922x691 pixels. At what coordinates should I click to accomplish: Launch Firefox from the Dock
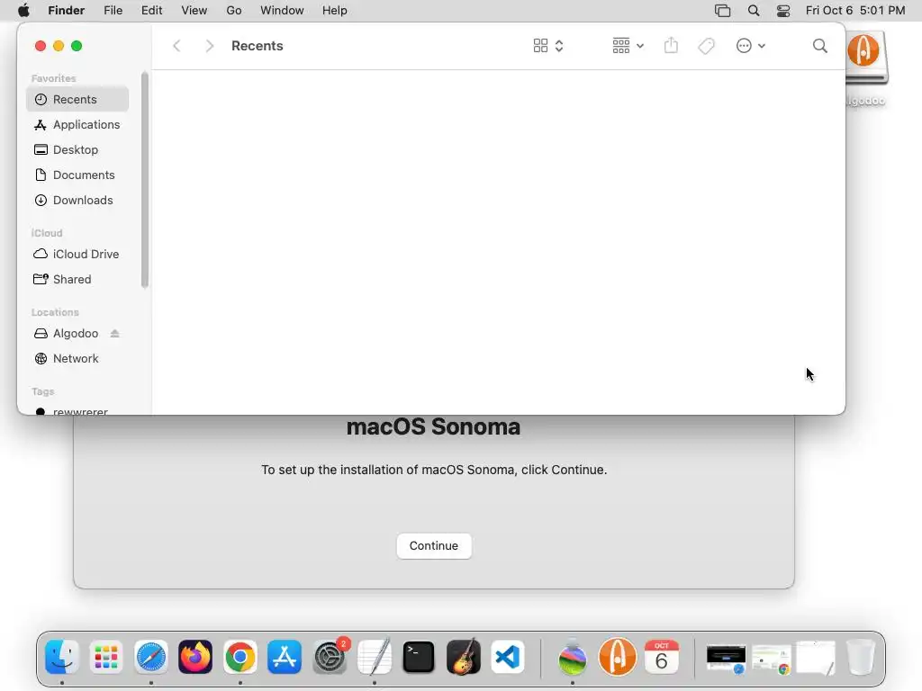(x=195, y=657)
